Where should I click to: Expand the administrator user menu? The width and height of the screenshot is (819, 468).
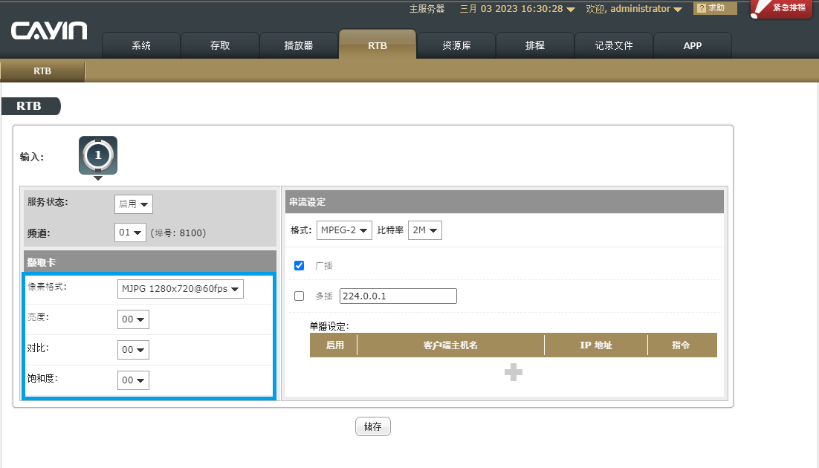tap(634, 9)
